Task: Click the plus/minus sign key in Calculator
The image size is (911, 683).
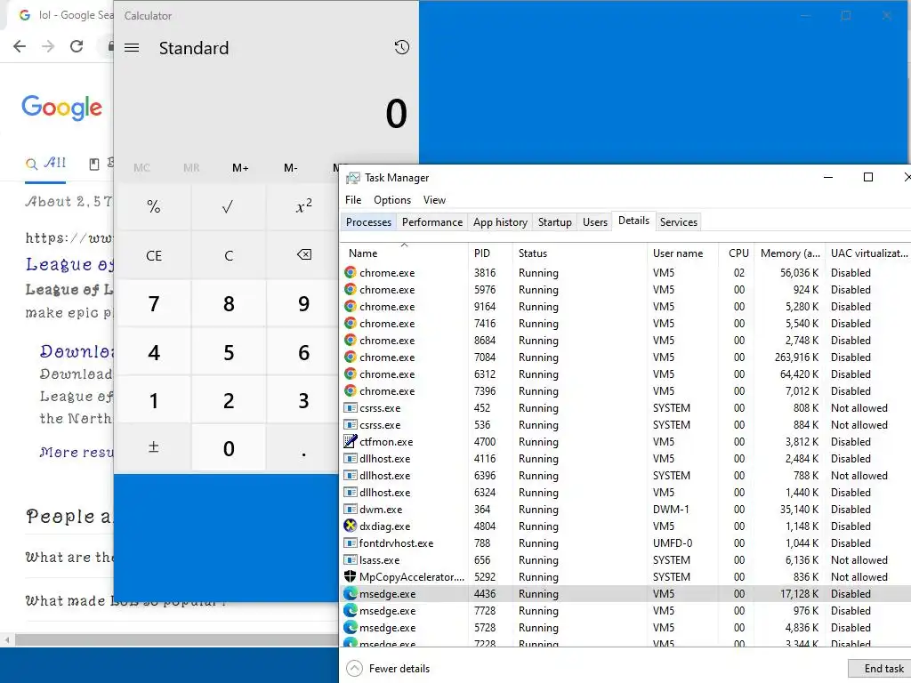Action: coord(153,447)
